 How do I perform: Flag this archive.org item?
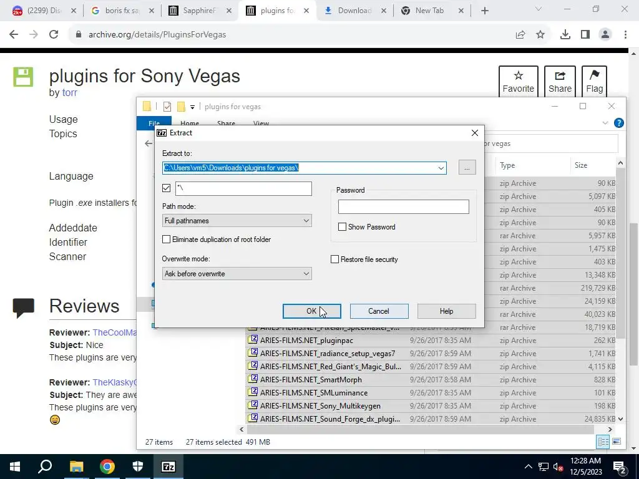594,82
